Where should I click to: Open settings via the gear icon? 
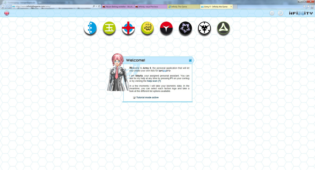[272, 13]
